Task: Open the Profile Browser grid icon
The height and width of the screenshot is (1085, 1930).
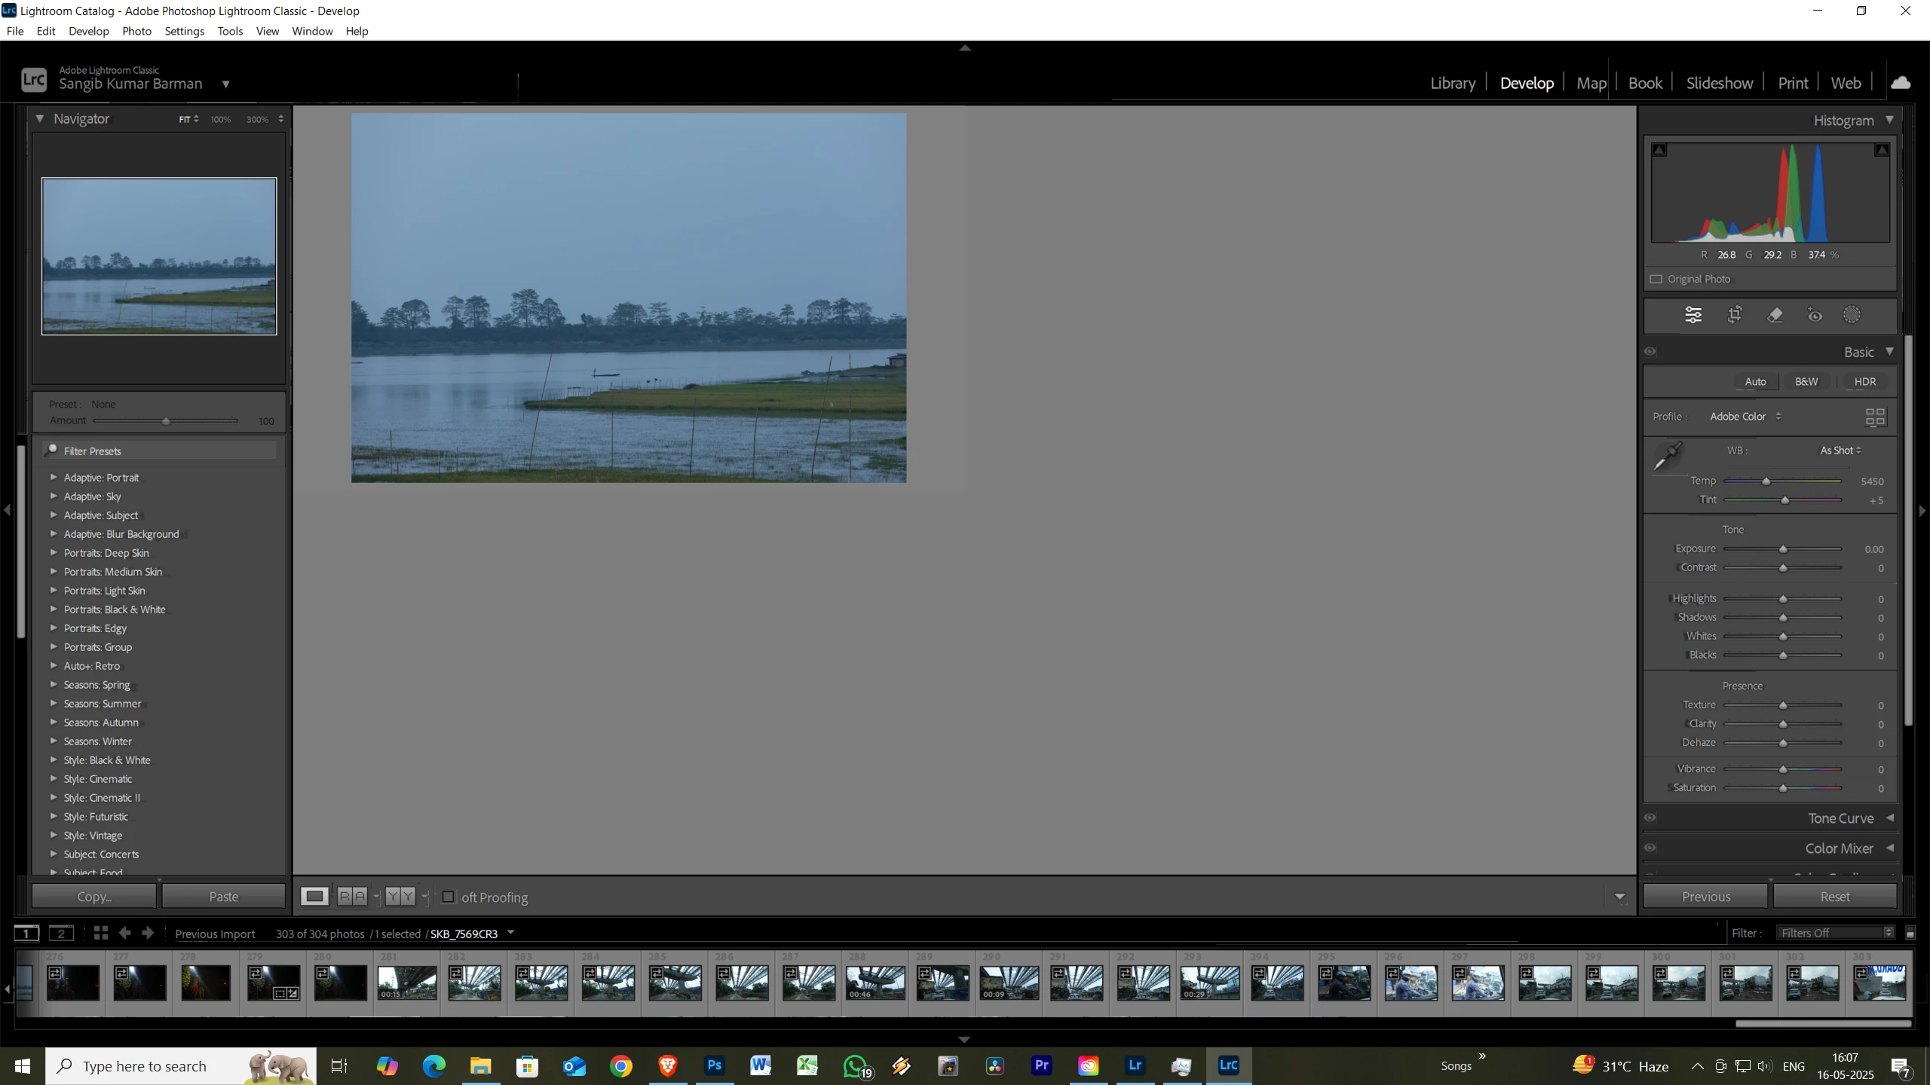Action: (x=1875, y=417)
